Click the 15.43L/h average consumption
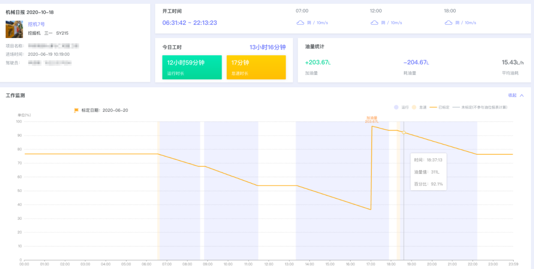Image resolution: width=534 pixels, height=269 pixels. coord(513,62)
